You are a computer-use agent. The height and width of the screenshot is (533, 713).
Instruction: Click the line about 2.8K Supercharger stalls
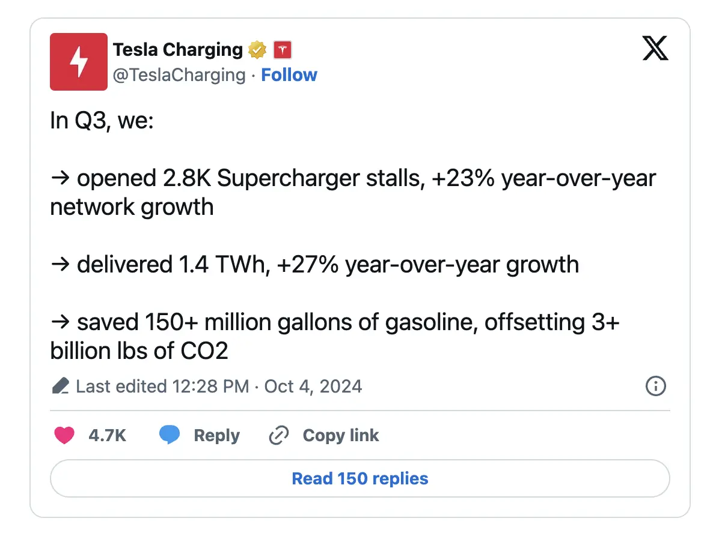[x=353, y=193]
